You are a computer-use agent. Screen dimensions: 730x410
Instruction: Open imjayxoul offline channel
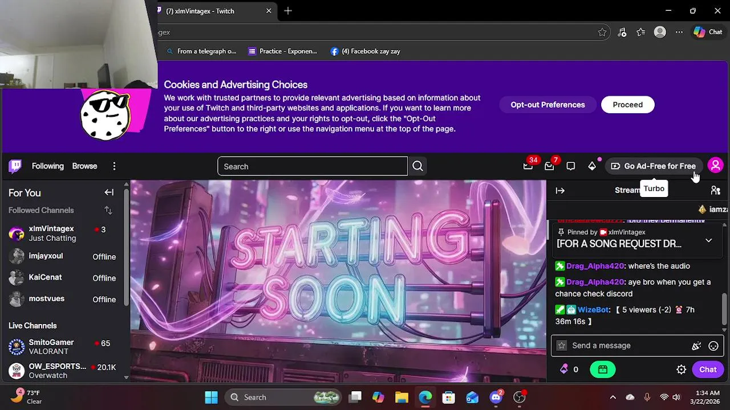[x=62, y=256]
